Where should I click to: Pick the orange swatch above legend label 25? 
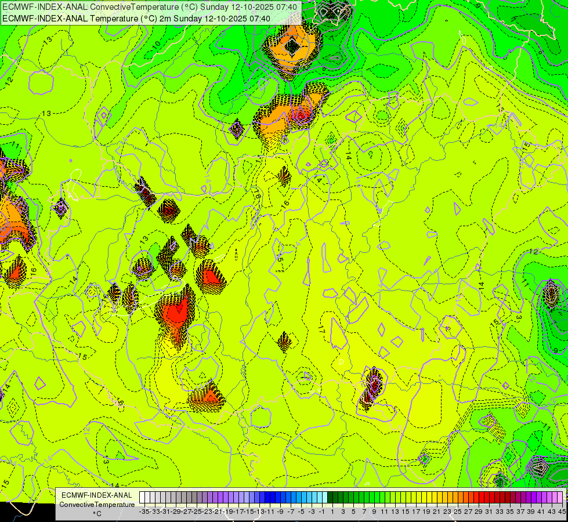pyautogui.click(x=455, y=498)
